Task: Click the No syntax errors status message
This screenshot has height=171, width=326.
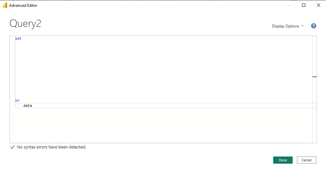Action: pyautogui.click(x=52, y=147)
